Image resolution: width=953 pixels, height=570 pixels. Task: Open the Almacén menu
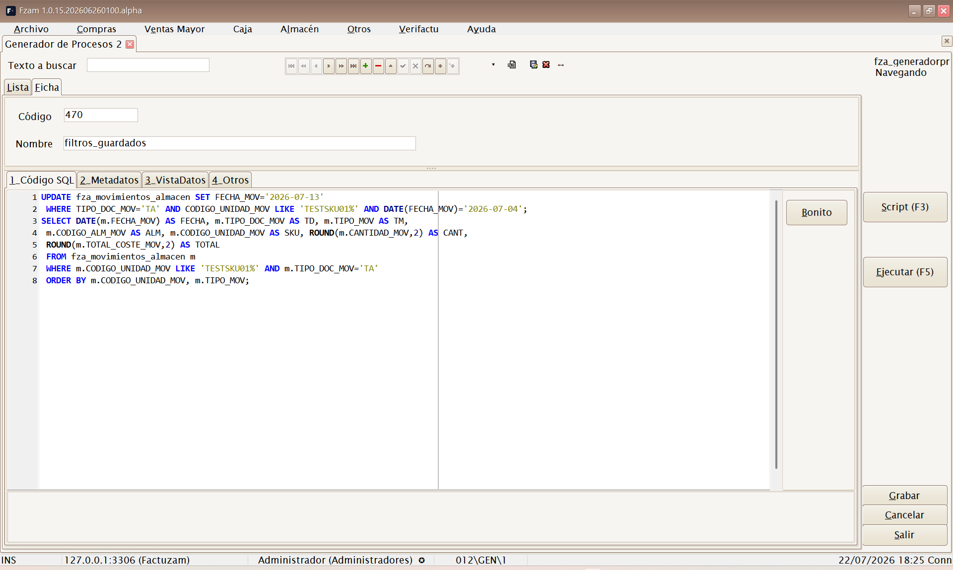pos(299,29)
